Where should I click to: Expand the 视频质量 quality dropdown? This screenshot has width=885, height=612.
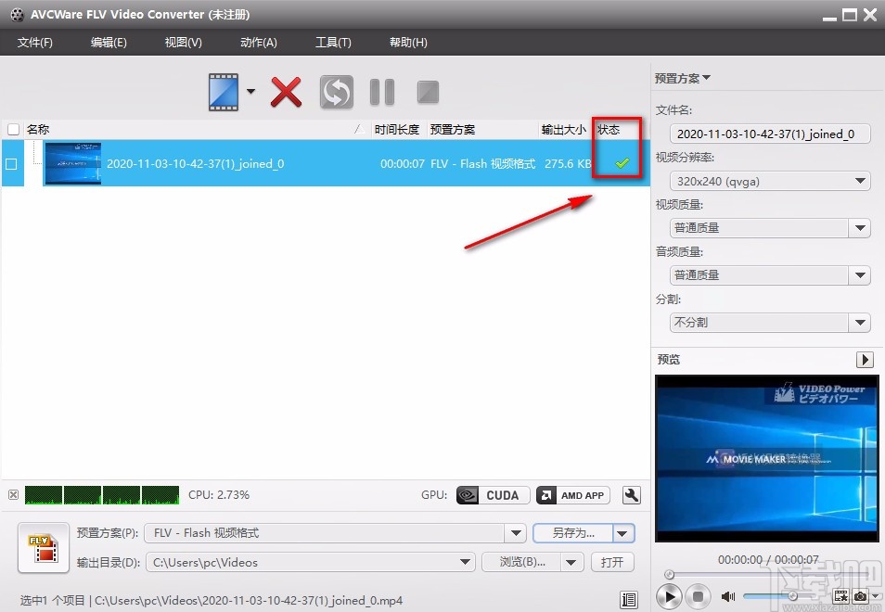(859, 227)
